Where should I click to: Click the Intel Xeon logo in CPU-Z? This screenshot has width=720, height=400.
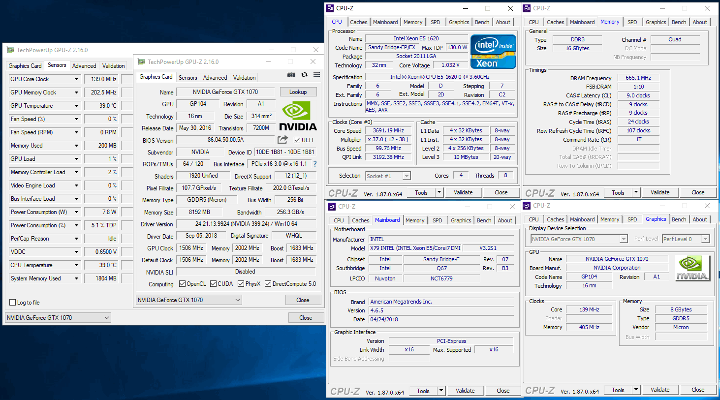[493, 52]
